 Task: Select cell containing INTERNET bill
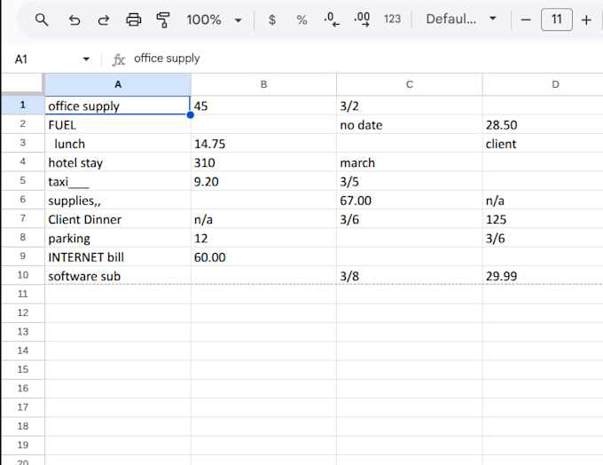pyautogui.click(x=118, y=256)
